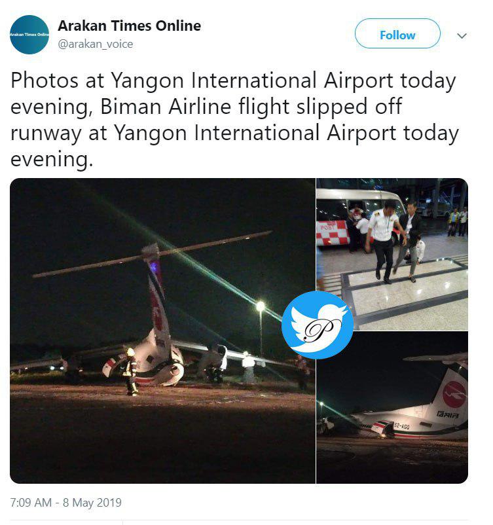Click the people in yellow safety vests
493x525 pixels.
click(458, 222)
